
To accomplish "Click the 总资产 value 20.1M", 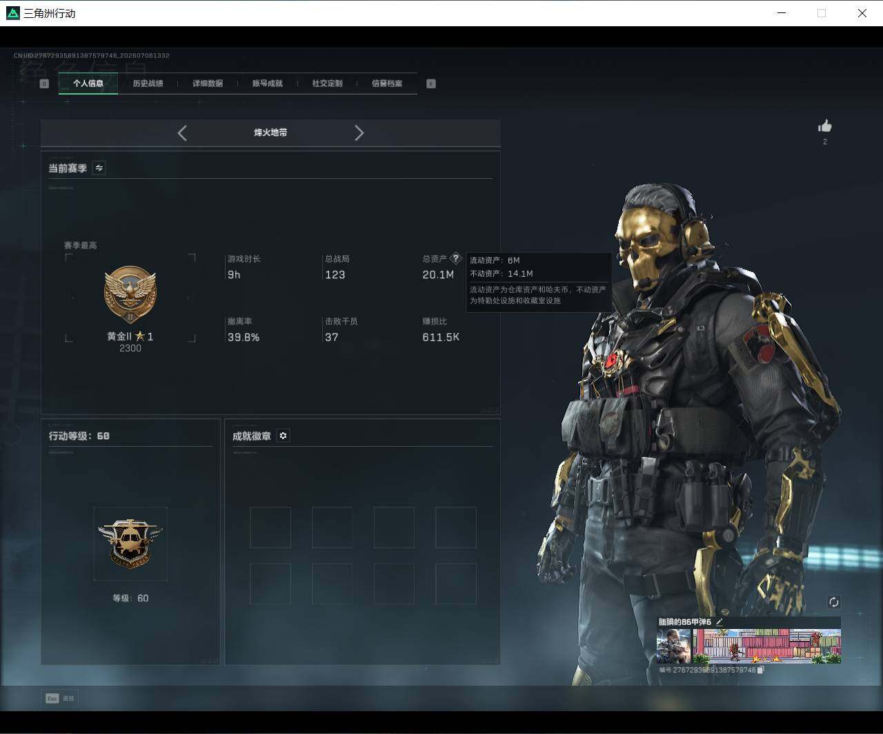I will 438,275.
